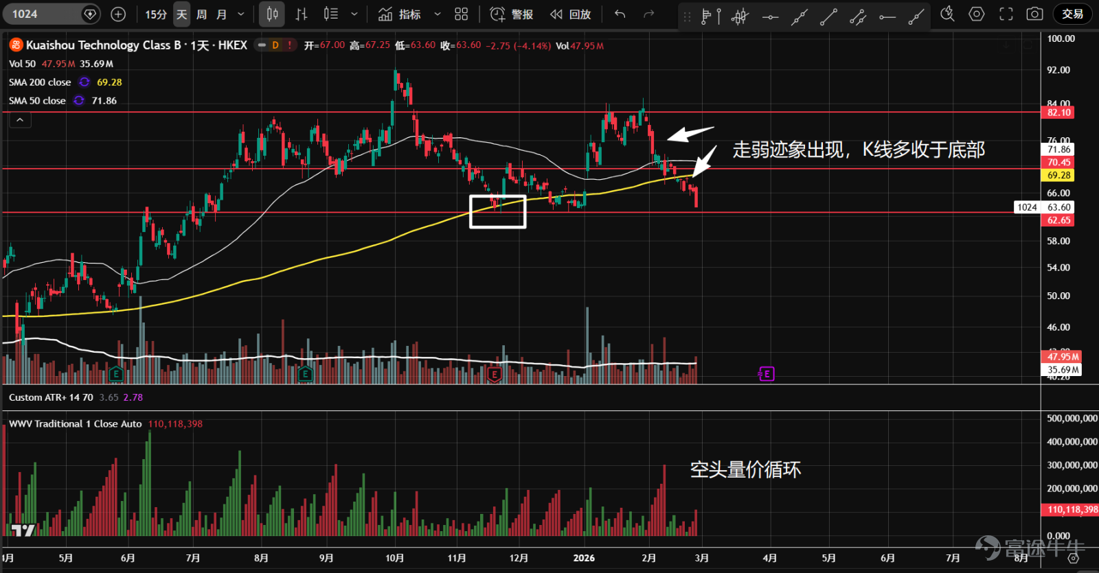
Task: Click the yellow 69.28 SMA price label
Action: point(1058,176)
